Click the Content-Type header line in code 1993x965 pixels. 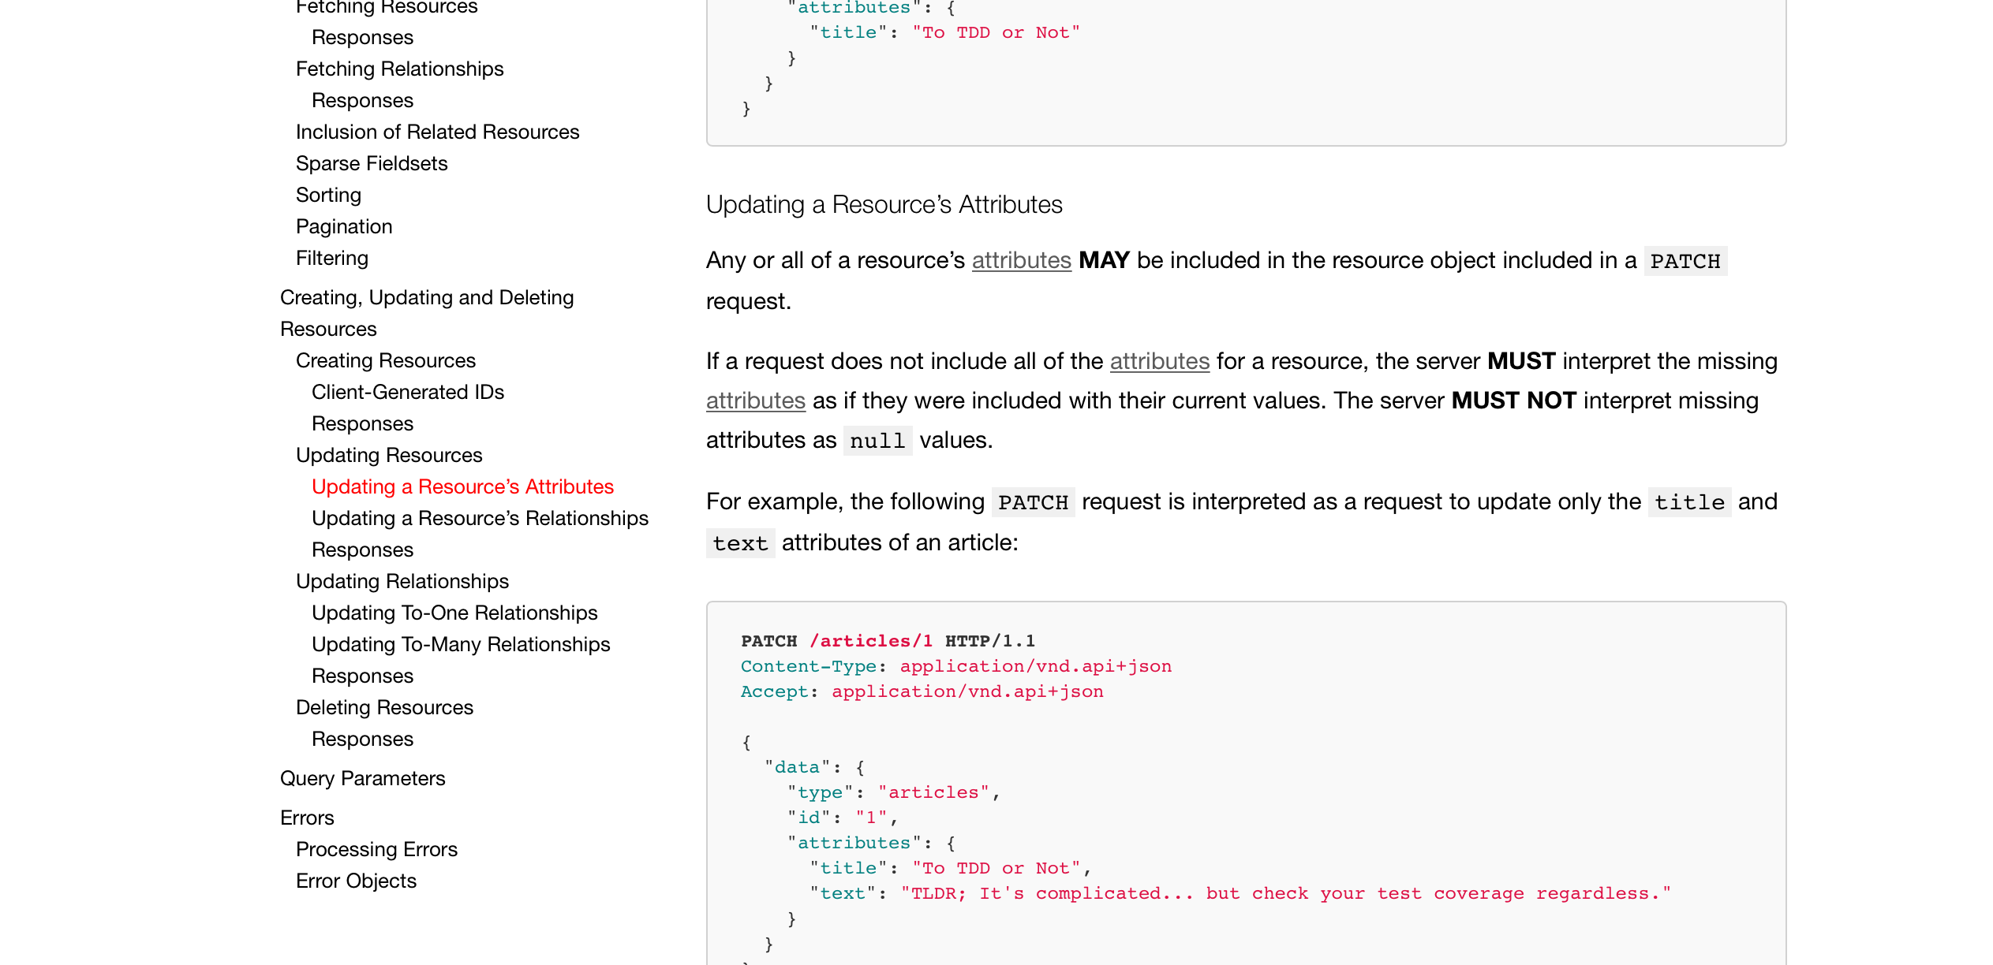click(x=956, y=666)
